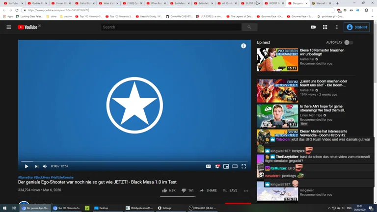Enable miniplayer mode
Screen dimensions: 377x212
[x=226, y=166]
